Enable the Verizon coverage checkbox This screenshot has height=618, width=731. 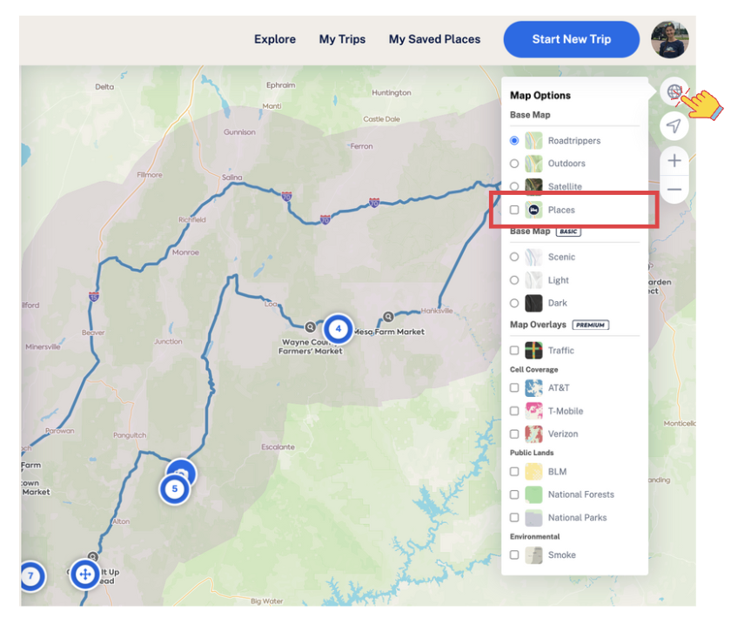[x=514, y=433]
